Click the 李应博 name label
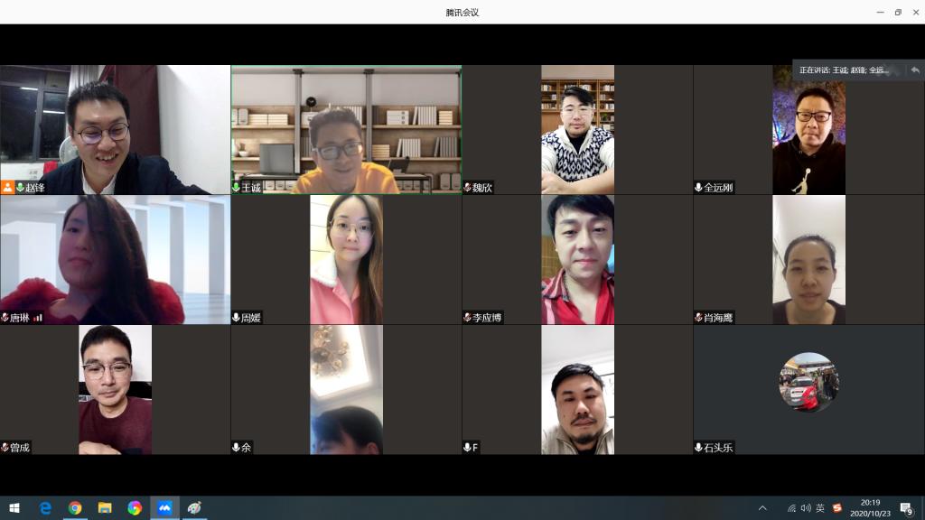This screenshot has width=925, height=520. [487, 318]
